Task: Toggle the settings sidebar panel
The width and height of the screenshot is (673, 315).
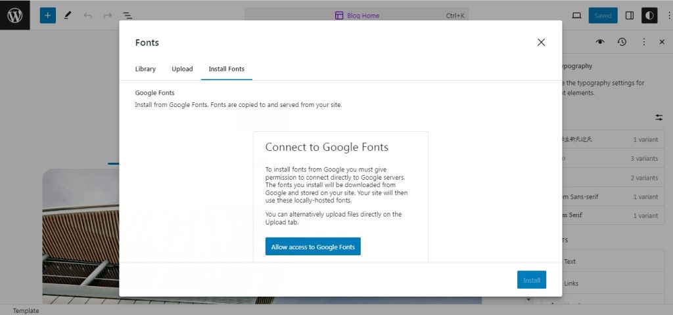Action: [x=630, y=16]
